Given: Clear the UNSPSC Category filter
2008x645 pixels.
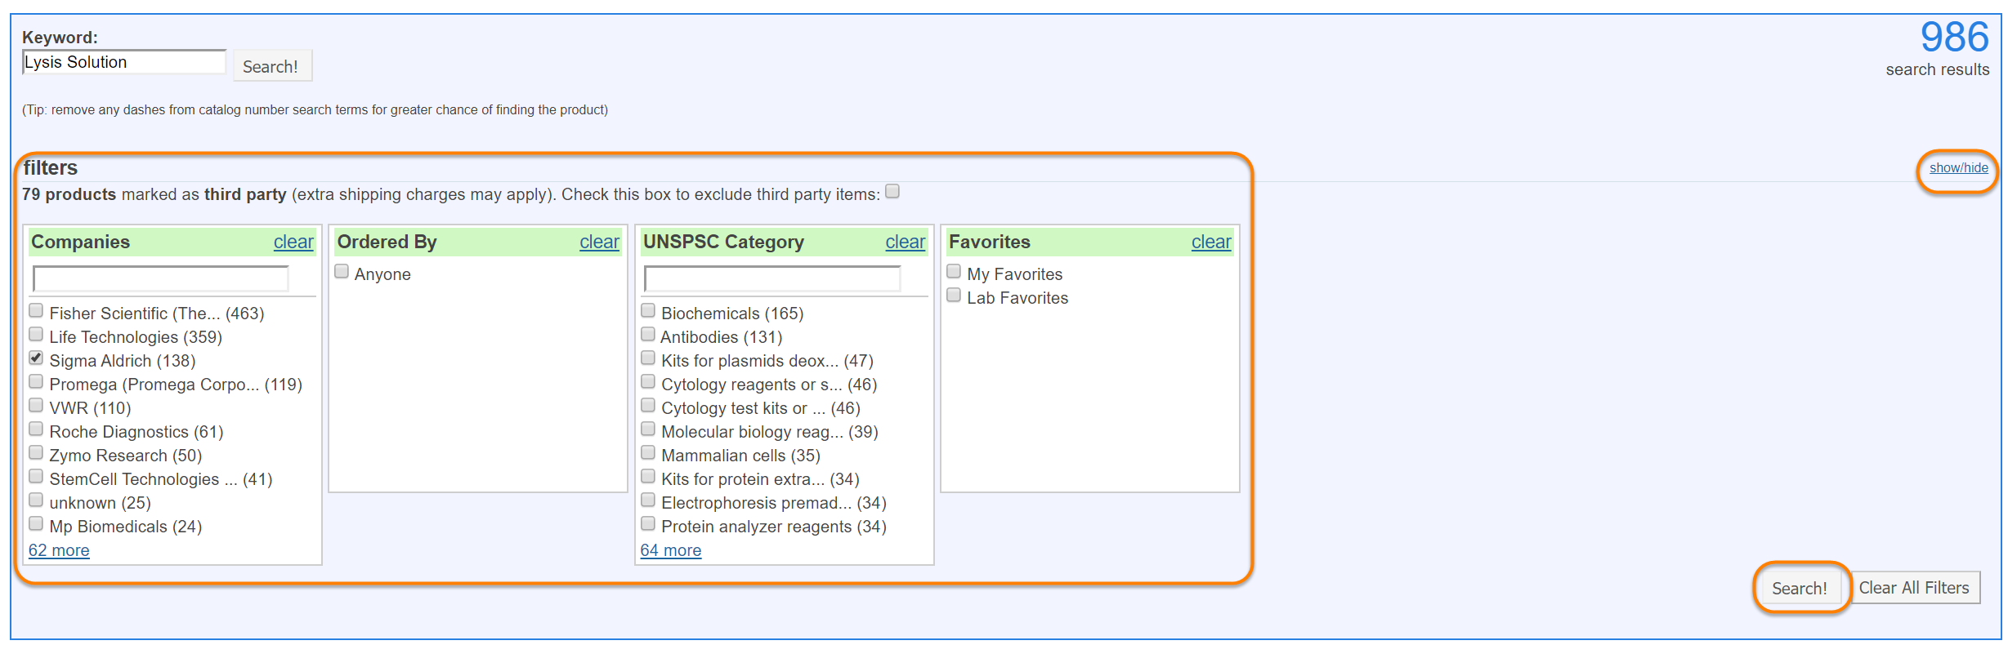Looking at the screenshot, I should tap(905, 242).
